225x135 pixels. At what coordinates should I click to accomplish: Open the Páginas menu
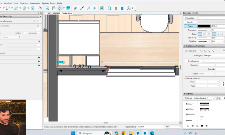click(45, 3)
